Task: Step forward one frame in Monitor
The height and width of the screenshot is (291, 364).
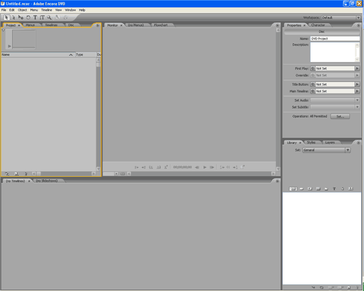Action: 212,167
